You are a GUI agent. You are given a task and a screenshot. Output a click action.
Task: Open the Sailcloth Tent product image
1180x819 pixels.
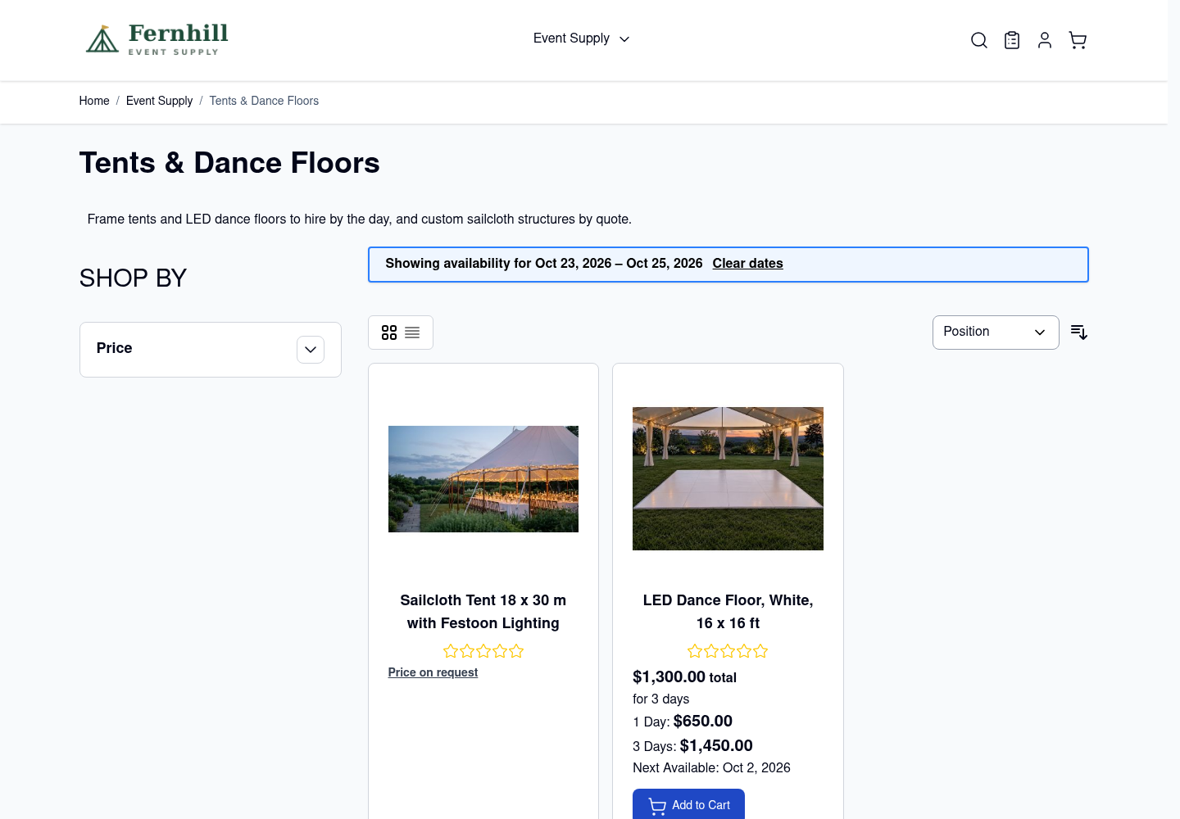[483, 479]
